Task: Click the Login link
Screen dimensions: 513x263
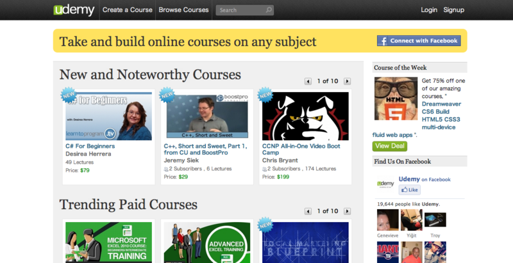Action: 429,10
